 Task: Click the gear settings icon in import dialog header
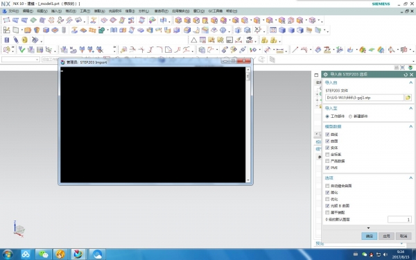(x=326, y=75)
